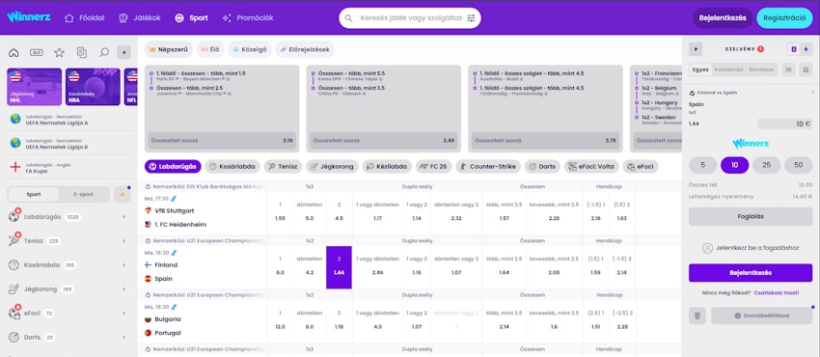820x357 pixels.
Task: Expand Kosárlabda category in sidebar
Action: [x=69, y=265]
